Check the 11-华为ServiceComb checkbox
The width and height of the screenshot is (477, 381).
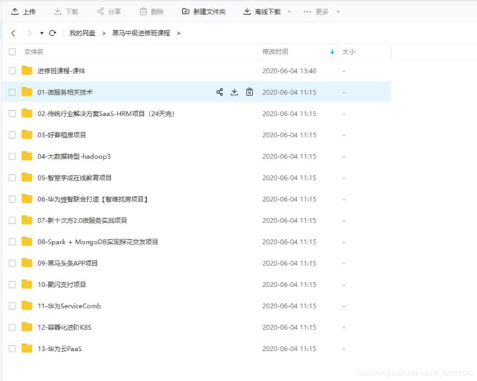pyautogui.click(x=12, y=306)
